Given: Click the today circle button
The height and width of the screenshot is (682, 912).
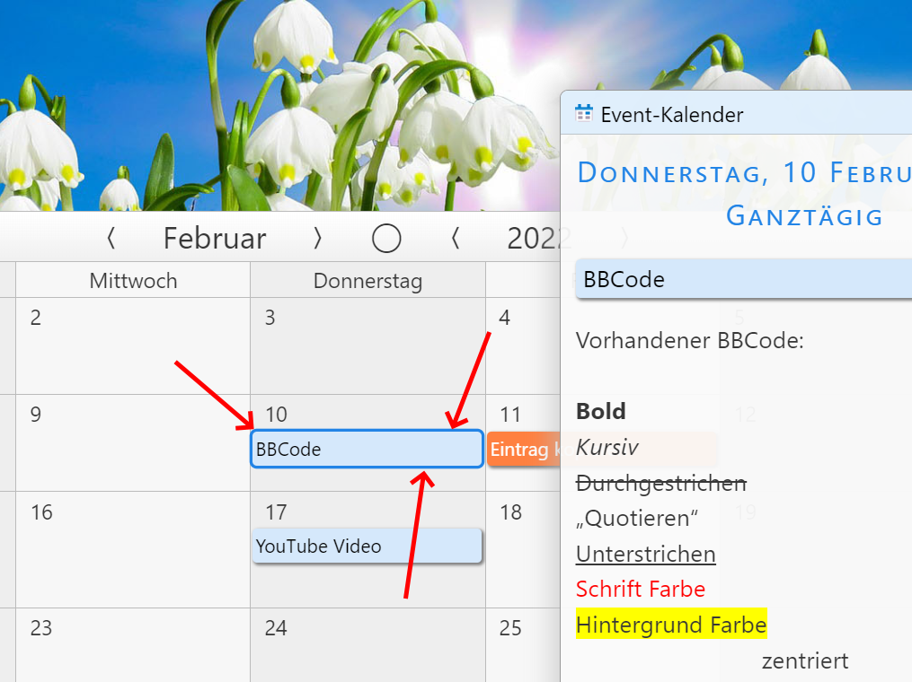Looking at the screenshot, I should point(386,238).
